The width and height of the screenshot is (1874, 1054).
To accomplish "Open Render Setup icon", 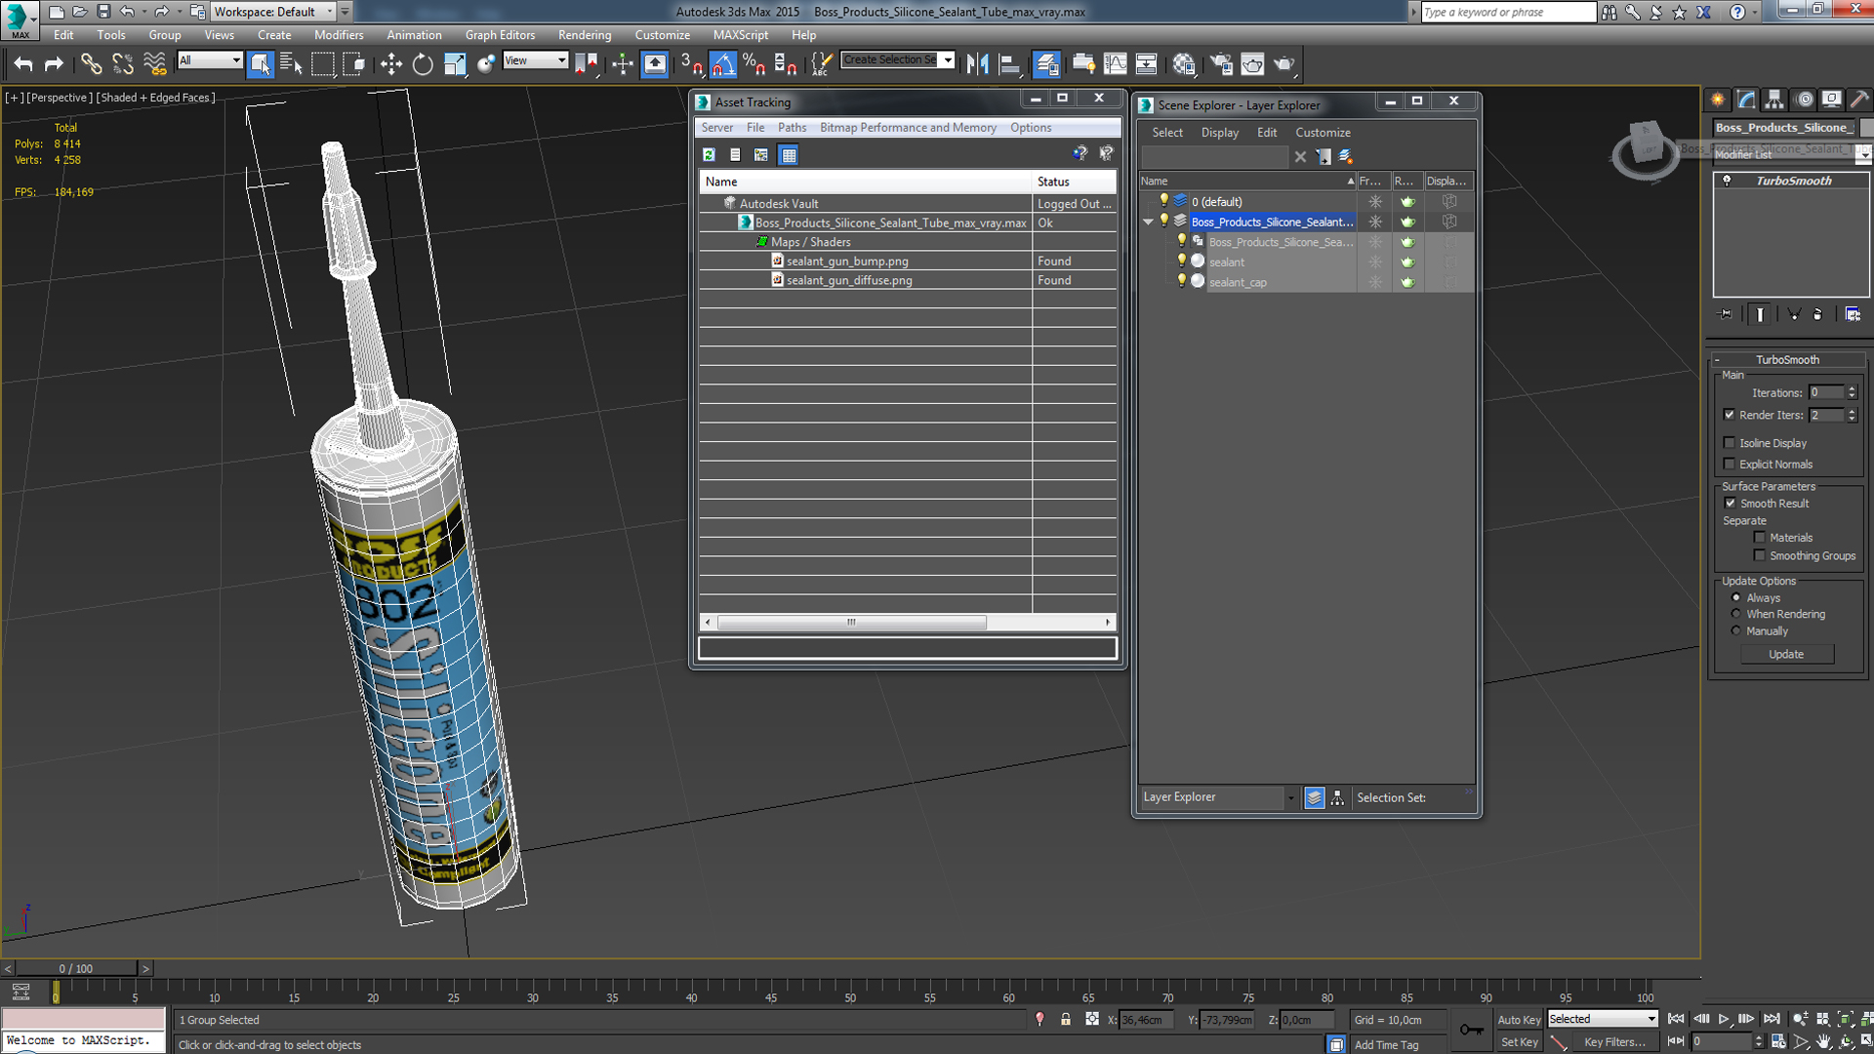I will coord(1221,64).
